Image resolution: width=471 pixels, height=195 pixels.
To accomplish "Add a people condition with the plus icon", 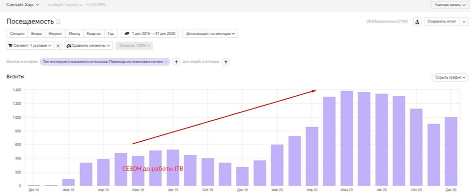I will [x=226, y=62].
